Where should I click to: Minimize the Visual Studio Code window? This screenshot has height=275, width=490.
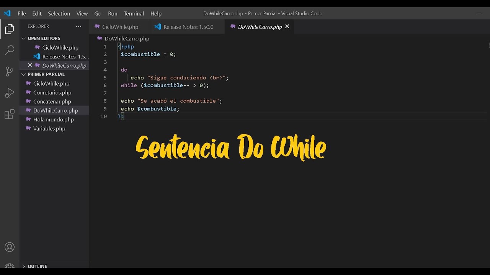point(479,13)
